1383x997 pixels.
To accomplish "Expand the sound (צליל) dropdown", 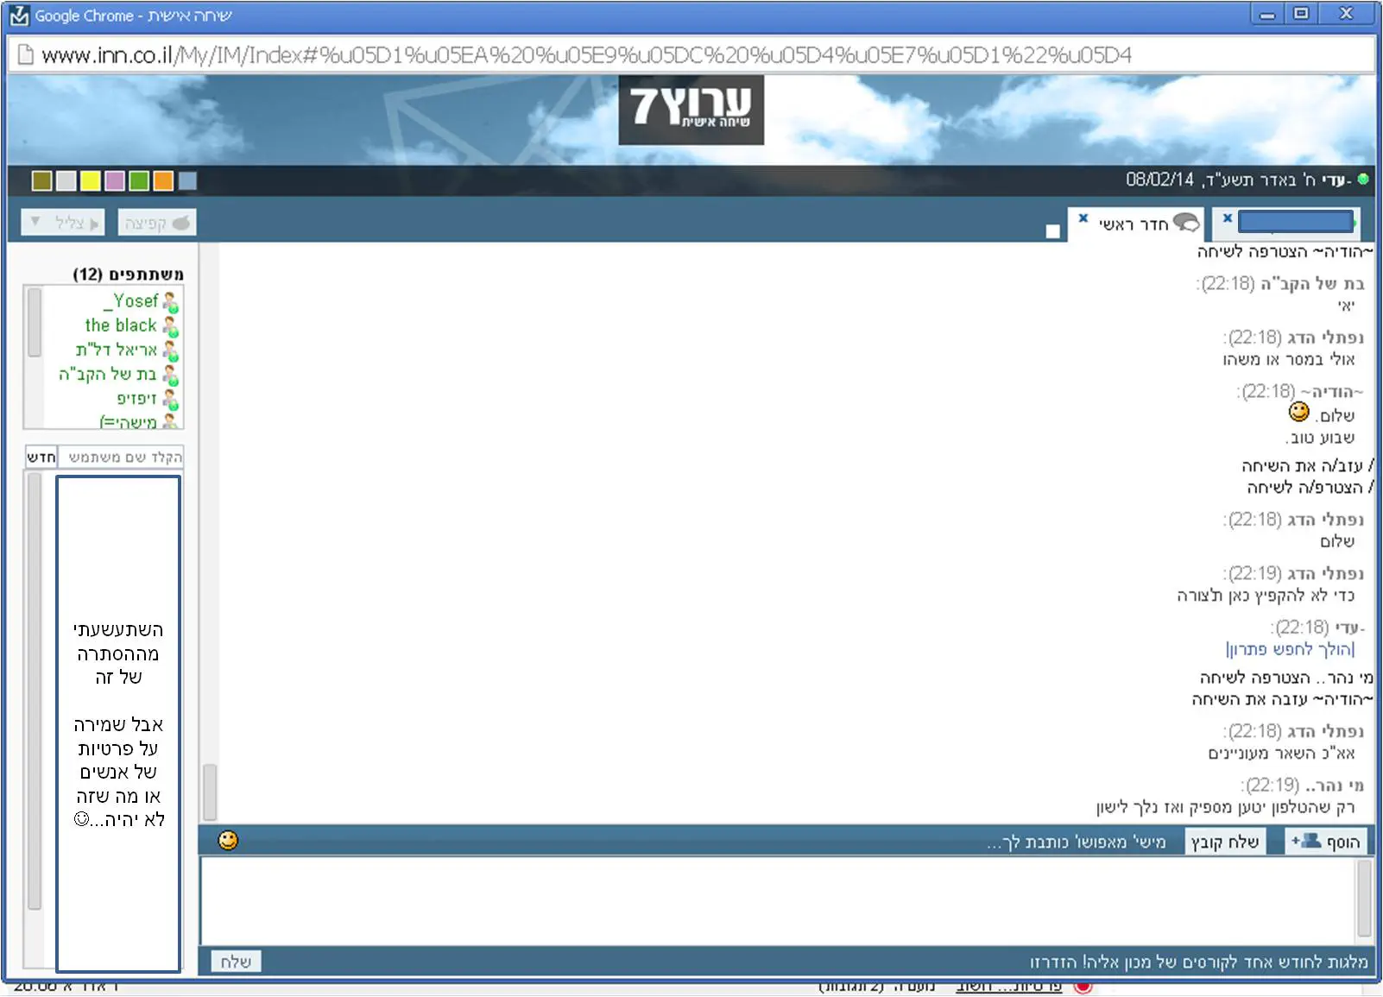I will coord(35,223).
